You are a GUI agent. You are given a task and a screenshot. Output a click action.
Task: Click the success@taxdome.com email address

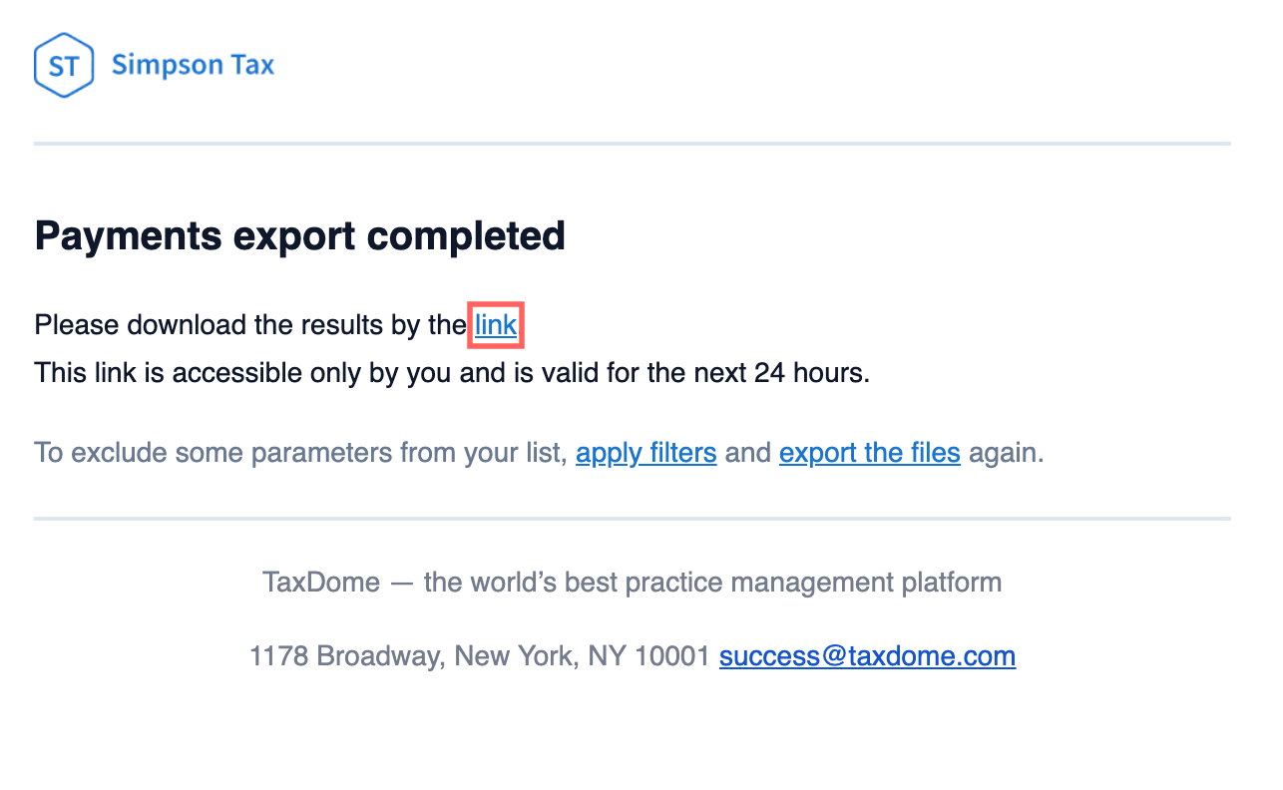tap(867, 656)
